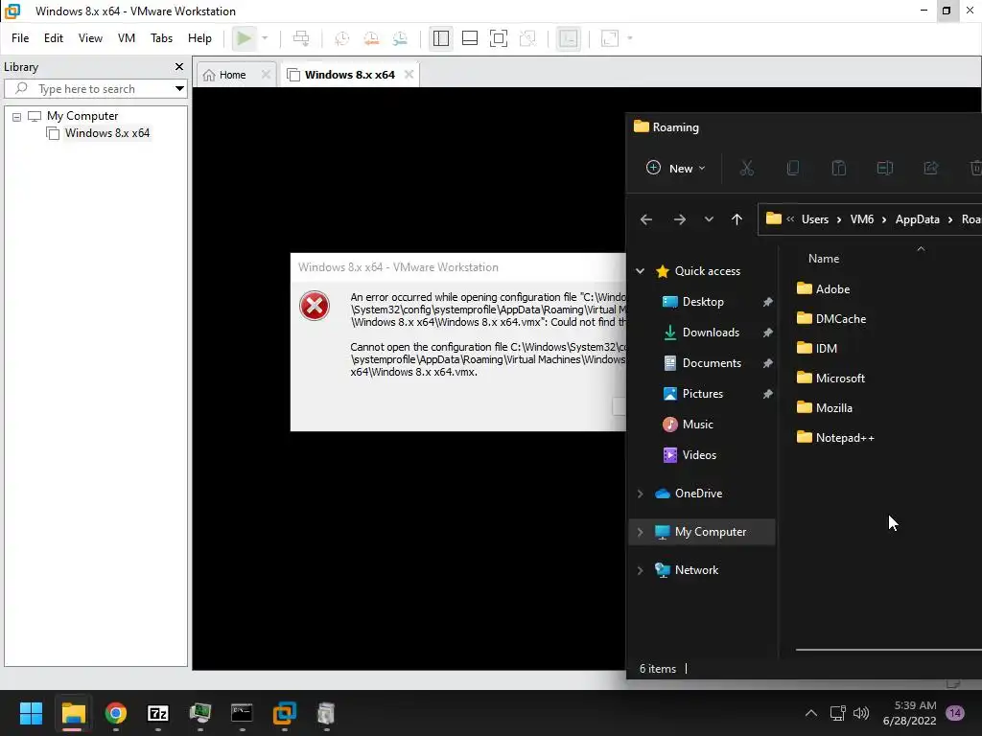The image size is (982, 736).
Task: Enter full screen mode from the toolbar
Action: click(x=499, y=38)
